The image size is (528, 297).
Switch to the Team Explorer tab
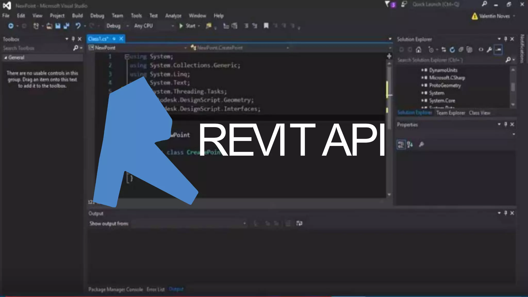tap(450, 113)
